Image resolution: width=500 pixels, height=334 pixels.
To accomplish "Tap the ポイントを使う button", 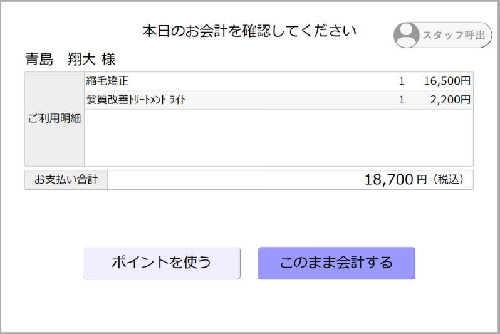I will click(x=162, y=263).
